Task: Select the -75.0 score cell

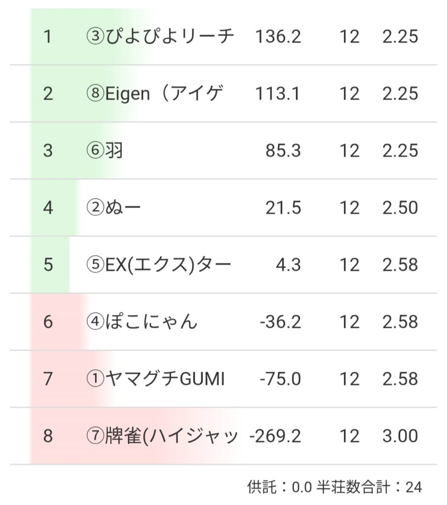Action: point(280,379)
